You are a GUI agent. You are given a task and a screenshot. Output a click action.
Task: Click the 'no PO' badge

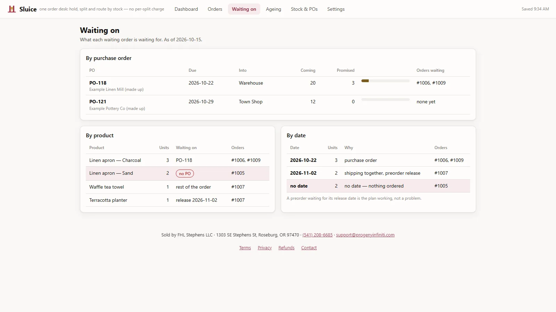(185, 173)
